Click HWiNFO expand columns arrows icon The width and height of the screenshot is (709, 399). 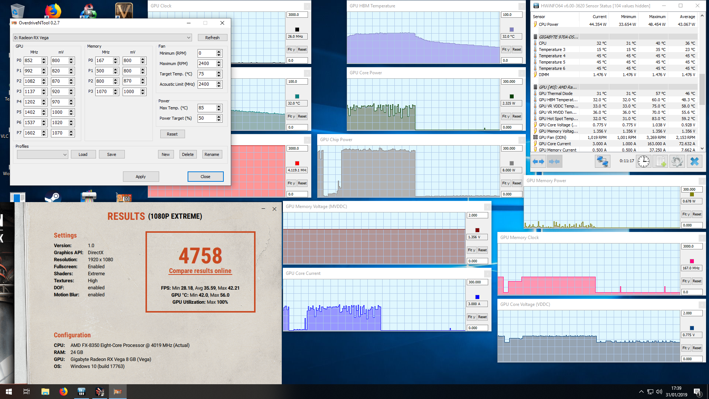(x=538, y=161)
